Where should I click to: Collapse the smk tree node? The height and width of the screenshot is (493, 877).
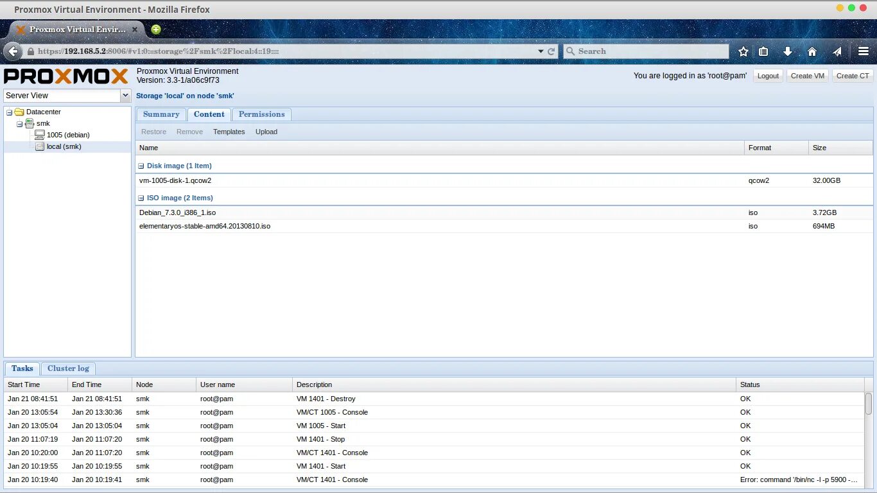(19, 124)
